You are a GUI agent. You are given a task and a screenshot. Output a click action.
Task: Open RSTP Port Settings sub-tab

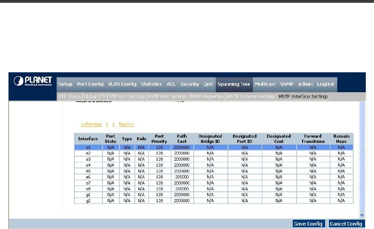167,97
